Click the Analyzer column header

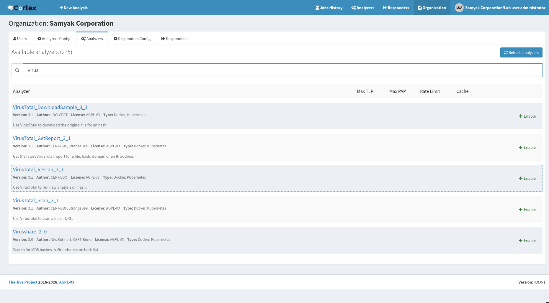pyautogui.click(x=21, y=91)
